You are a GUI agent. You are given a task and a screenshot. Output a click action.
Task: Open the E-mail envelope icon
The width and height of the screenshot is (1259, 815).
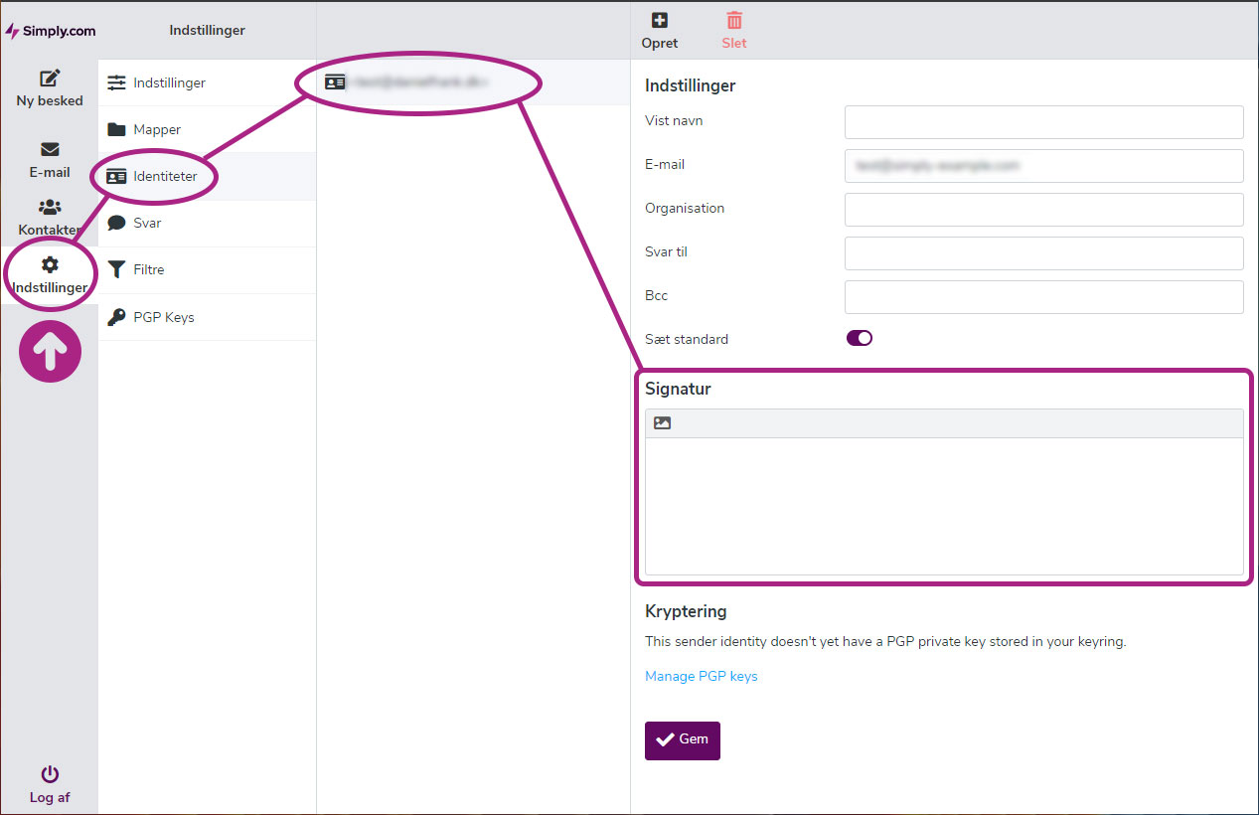[x=50, y=150]
